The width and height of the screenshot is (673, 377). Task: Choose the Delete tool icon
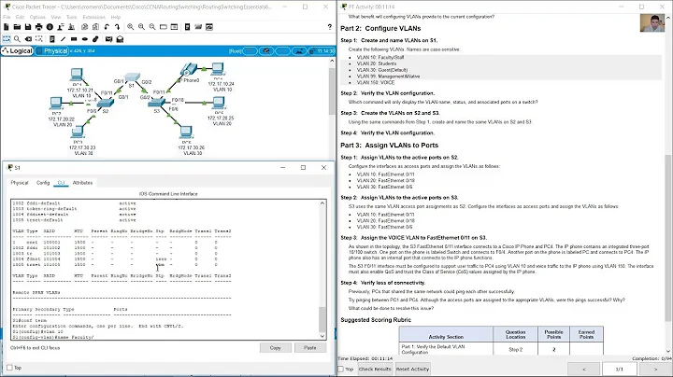tap(28, 39)
